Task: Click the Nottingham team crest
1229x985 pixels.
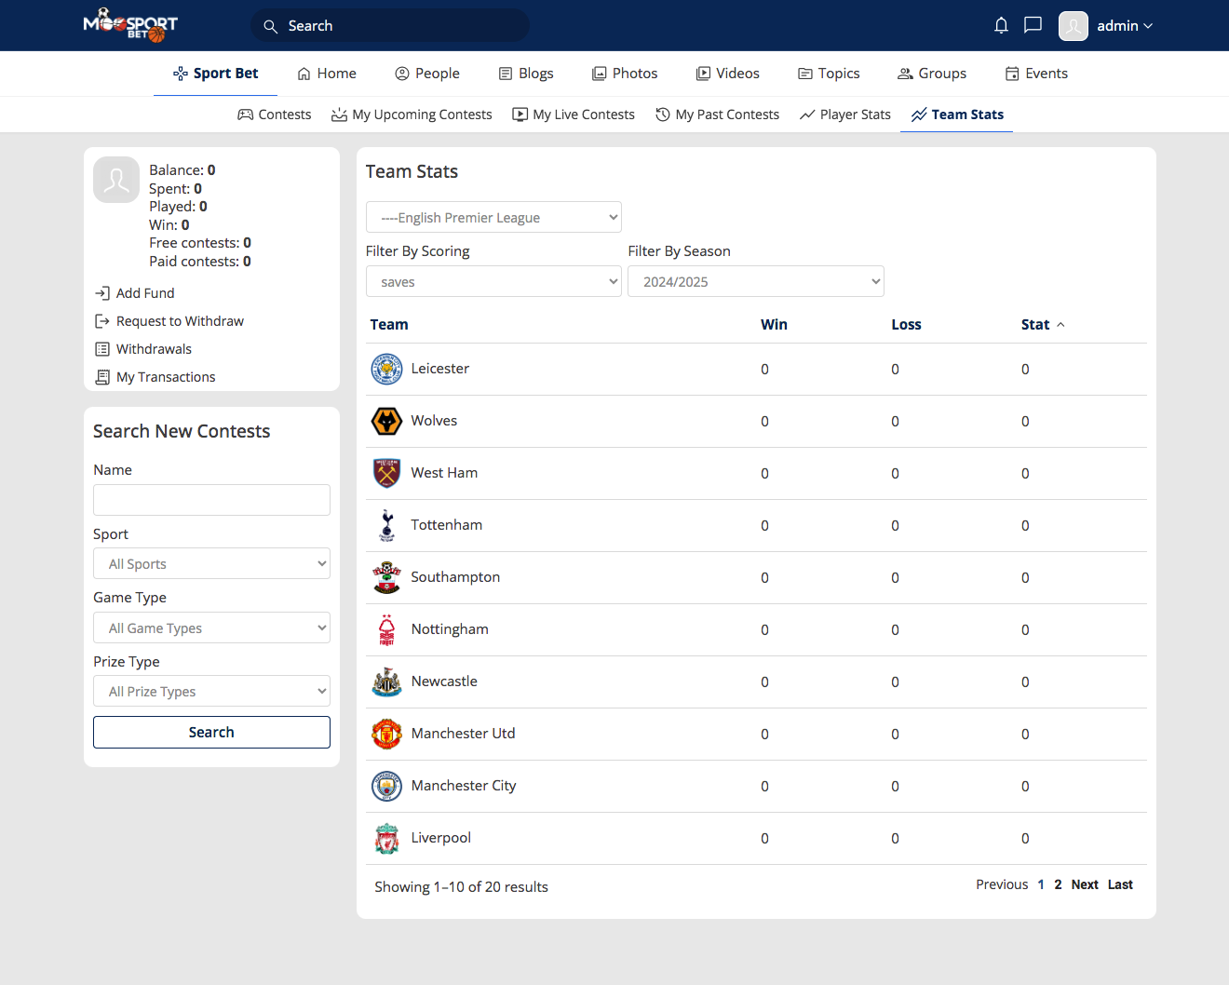Action: tap(386, 629)
